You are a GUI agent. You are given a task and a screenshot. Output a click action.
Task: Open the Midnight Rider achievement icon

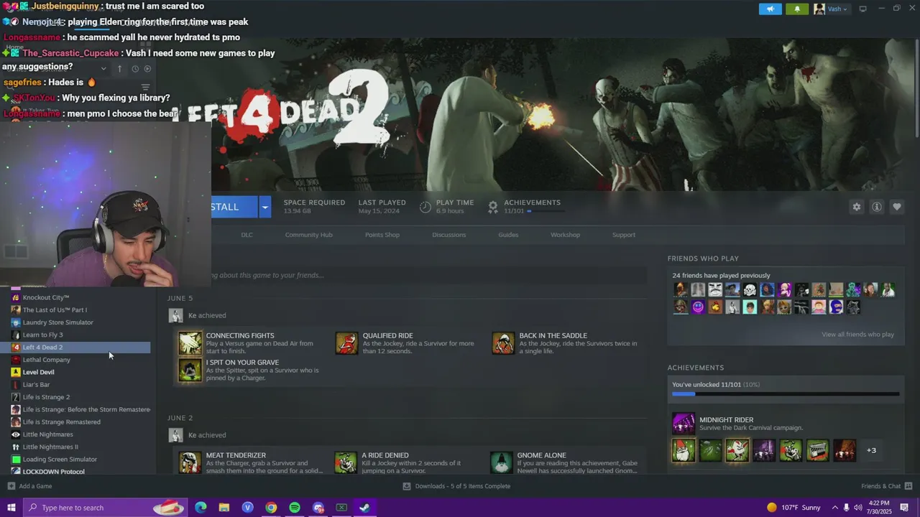684,424
